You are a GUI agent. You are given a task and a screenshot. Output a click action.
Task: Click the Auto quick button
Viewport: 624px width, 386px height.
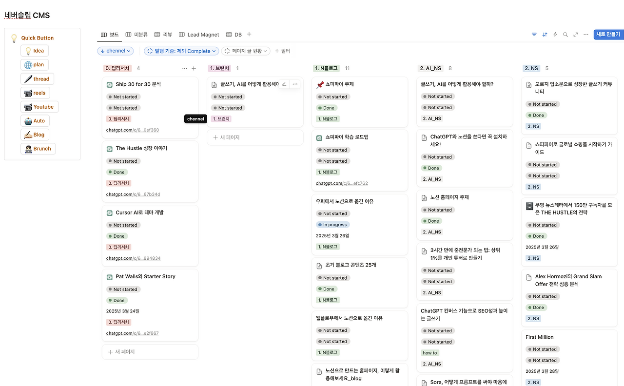(x=35, y=120)
